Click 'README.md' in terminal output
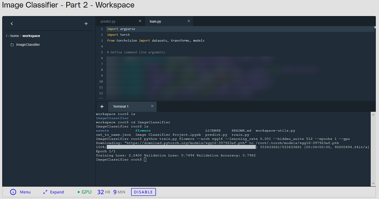Screen dimensions: 379x199 click(x=241, y=131)
